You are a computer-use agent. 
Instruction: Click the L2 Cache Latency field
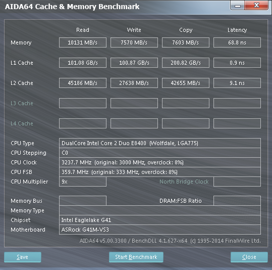[x=237, y=83]
